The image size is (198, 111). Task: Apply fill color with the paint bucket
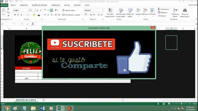click(34, 15)
